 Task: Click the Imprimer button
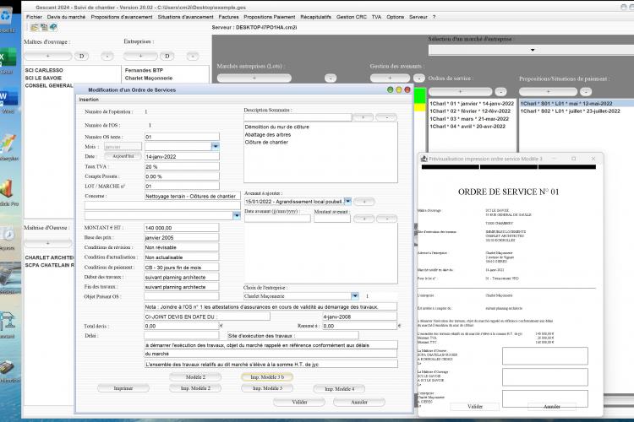123,388
